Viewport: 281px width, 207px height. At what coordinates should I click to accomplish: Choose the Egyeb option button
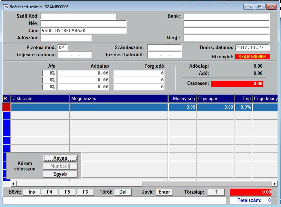coord(60,174)
